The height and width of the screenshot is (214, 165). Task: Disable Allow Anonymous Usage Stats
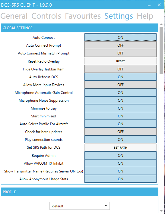[120, 179]
